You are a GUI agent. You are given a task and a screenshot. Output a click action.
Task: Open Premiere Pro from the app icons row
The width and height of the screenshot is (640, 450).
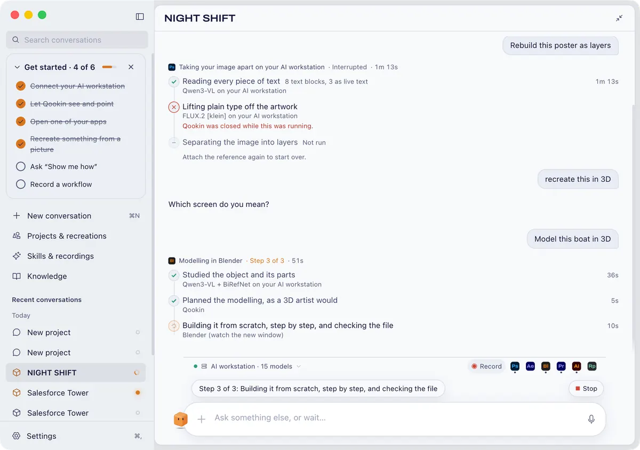pos(561,366)
